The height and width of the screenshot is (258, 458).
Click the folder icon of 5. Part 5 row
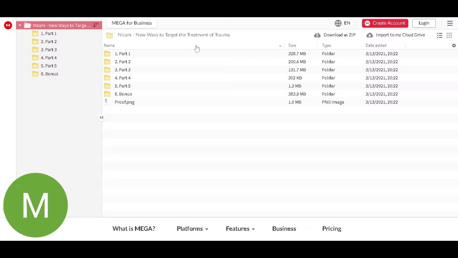107,86
